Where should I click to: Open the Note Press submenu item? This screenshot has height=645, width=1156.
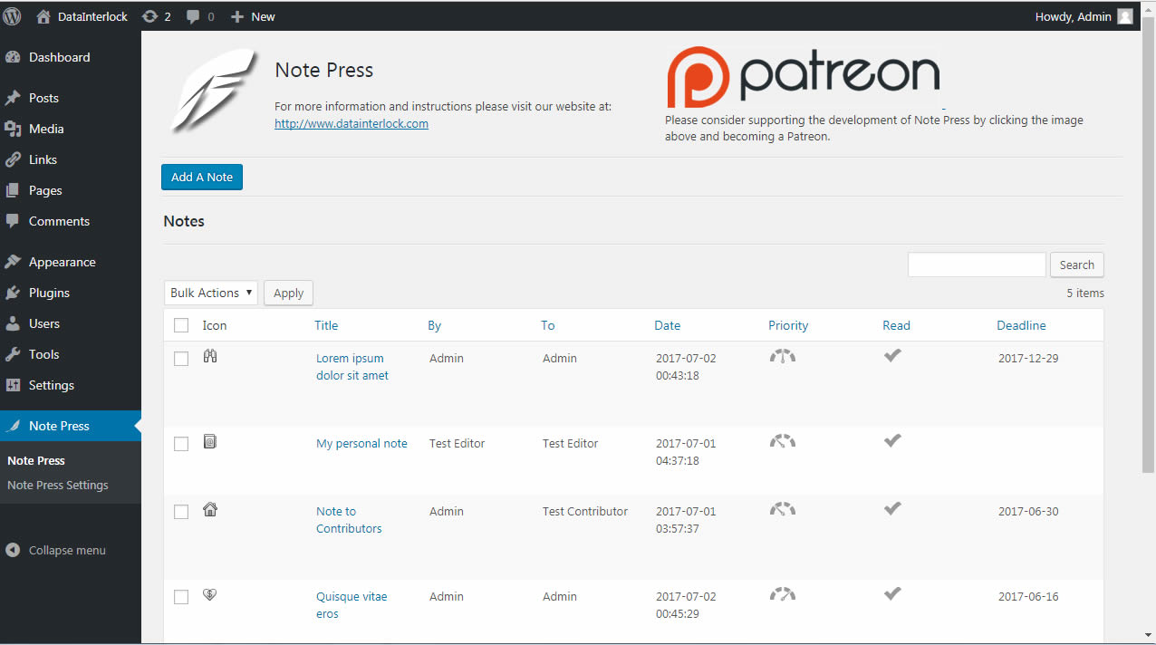(x=36, y=460)
